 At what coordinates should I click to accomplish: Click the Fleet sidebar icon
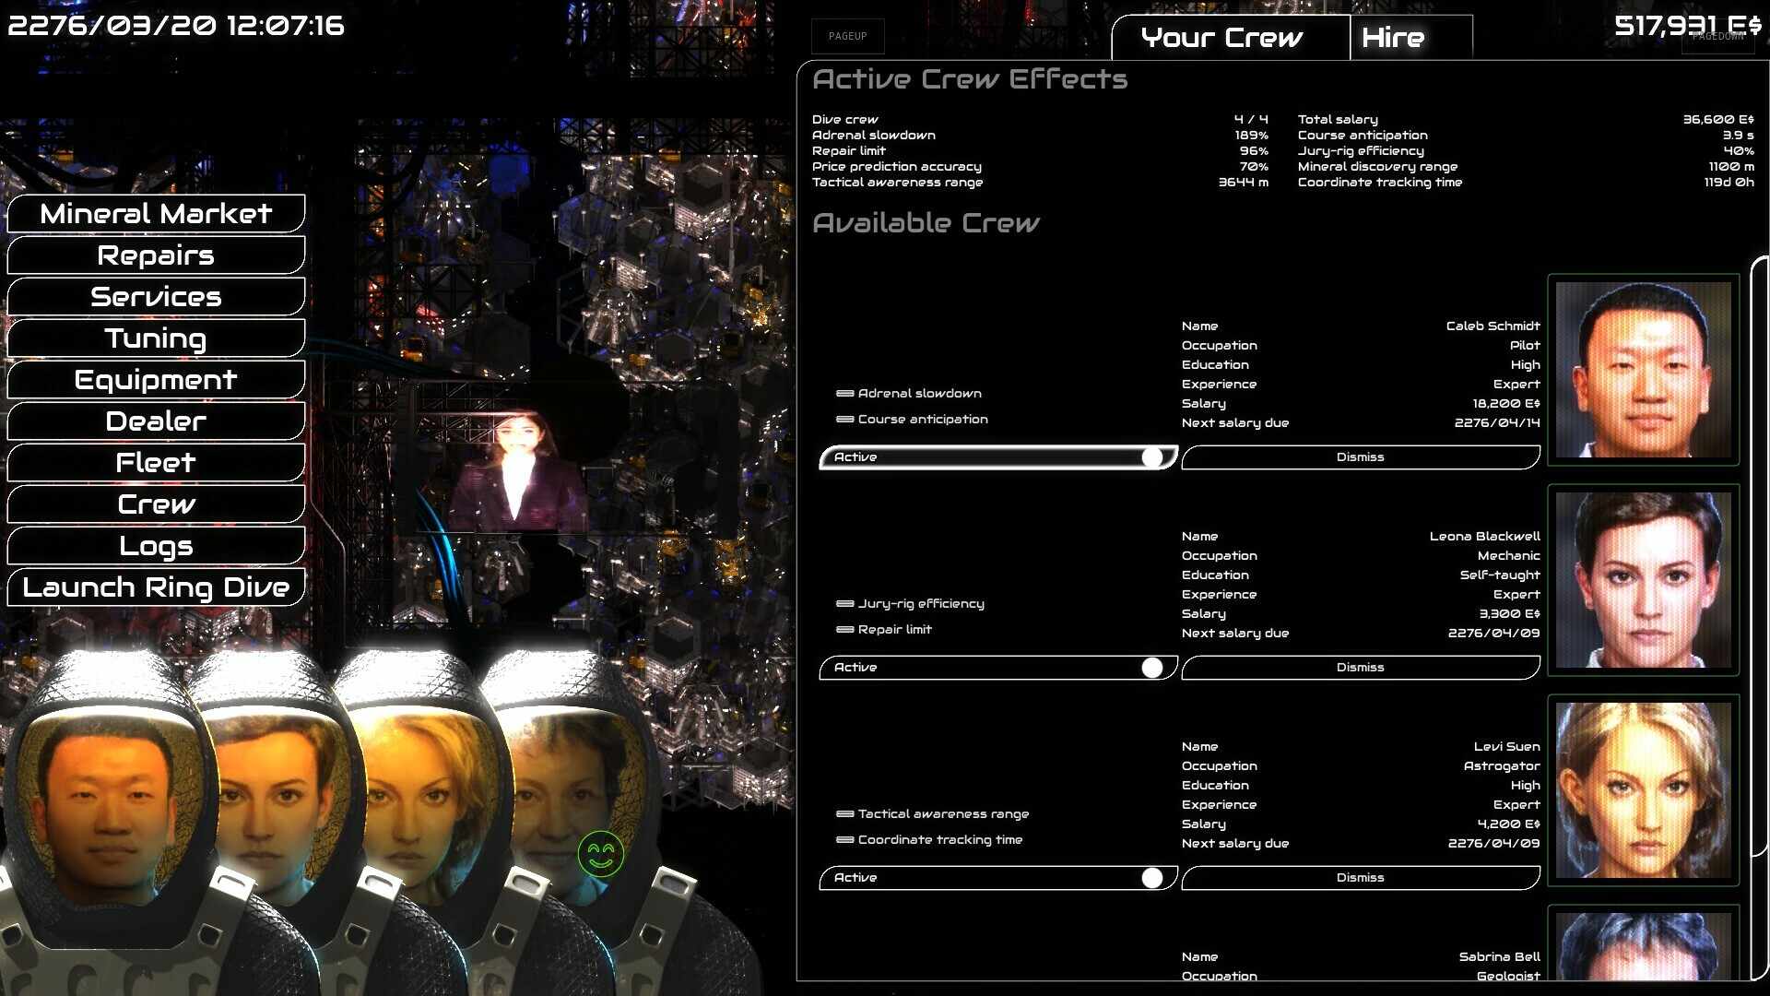tap(156, 461)
